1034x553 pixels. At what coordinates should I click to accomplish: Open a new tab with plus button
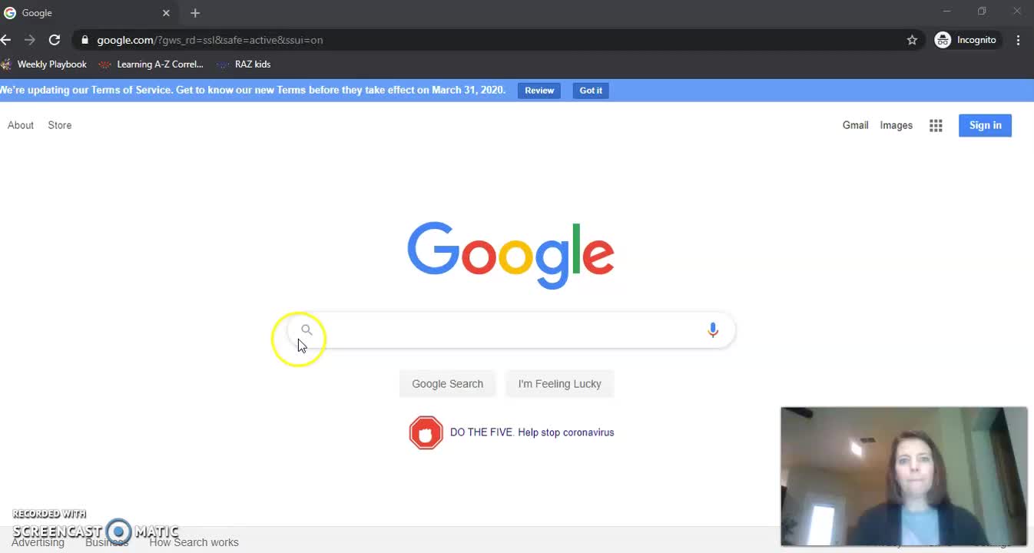(195, 13)
